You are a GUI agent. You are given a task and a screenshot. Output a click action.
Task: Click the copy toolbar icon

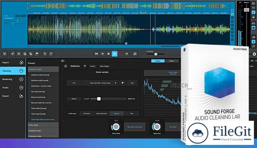25,54
